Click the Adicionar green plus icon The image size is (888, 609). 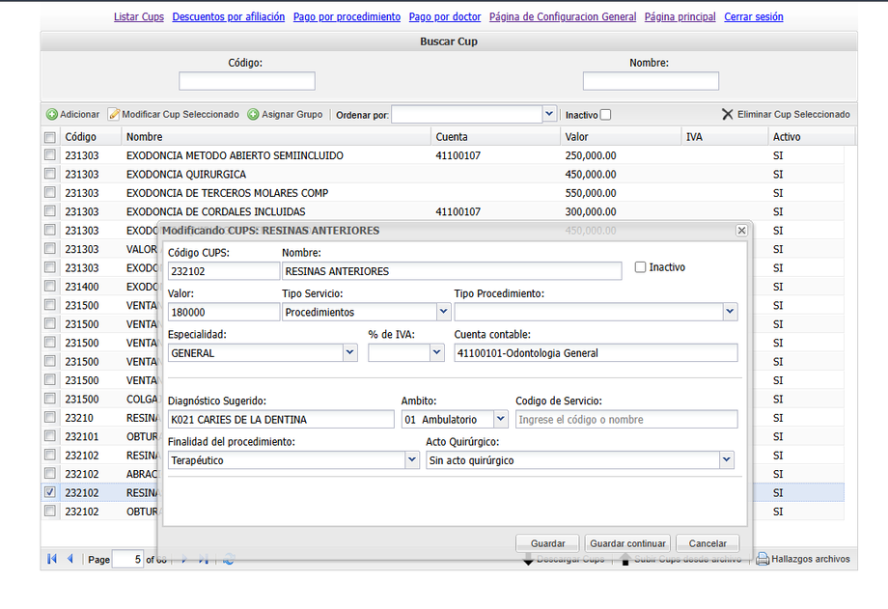(x=52, y=115)
